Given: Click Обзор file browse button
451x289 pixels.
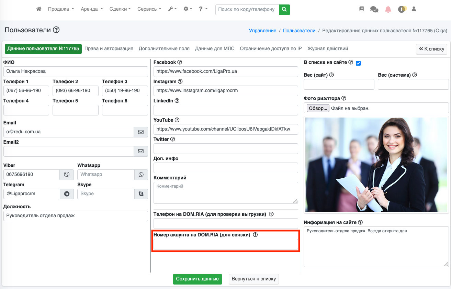Looking at the screenshot, I should click(318, 108).
